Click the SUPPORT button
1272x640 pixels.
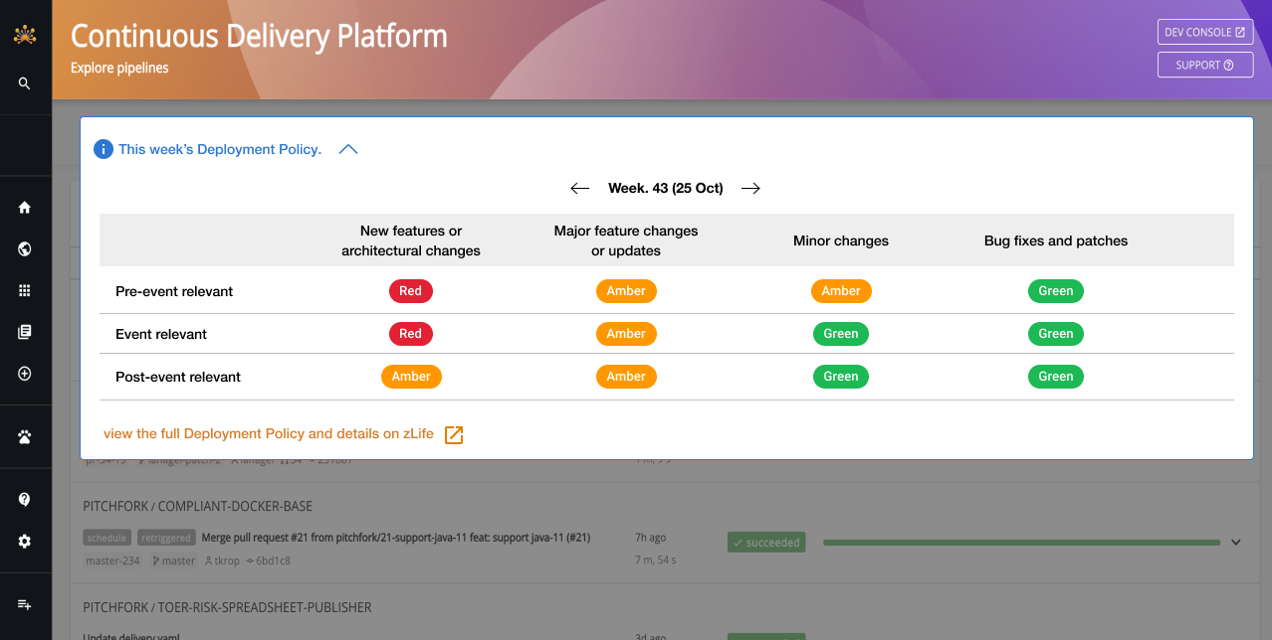pyautogui.click(x=1205, y=65)
